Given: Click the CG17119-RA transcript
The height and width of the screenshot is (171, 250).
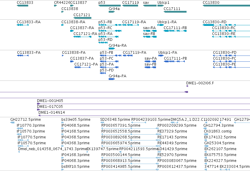Looking at the screenshot, I should (130, 25).
